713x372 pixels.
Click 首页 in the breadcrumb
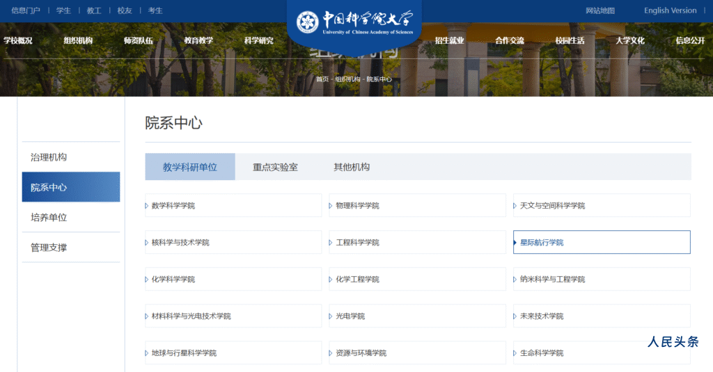point(322,79)
